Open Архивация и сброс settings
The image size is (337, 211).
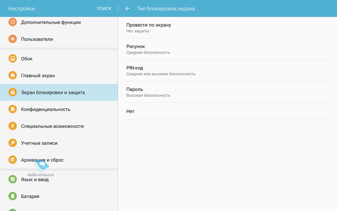pos(42,160)
